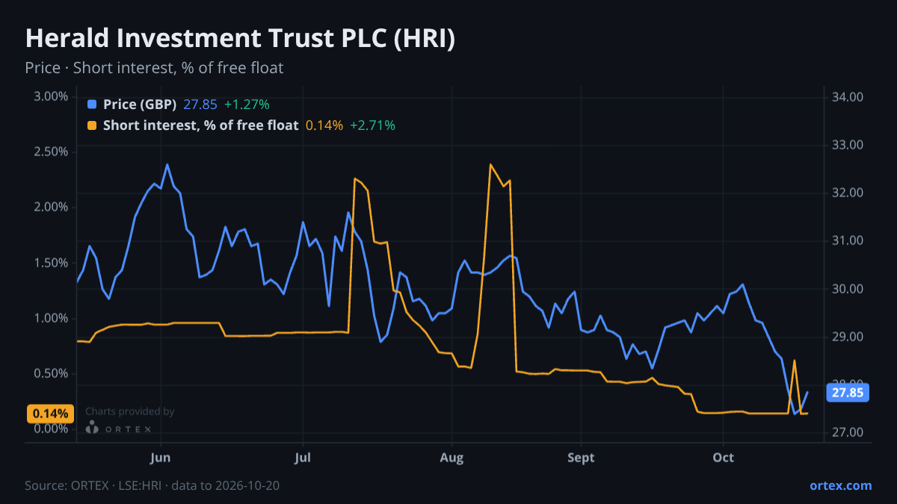Click the 30.00 right axis label
Image resolution: width=897 pixels, height=504 pixels.
(848, 289)
